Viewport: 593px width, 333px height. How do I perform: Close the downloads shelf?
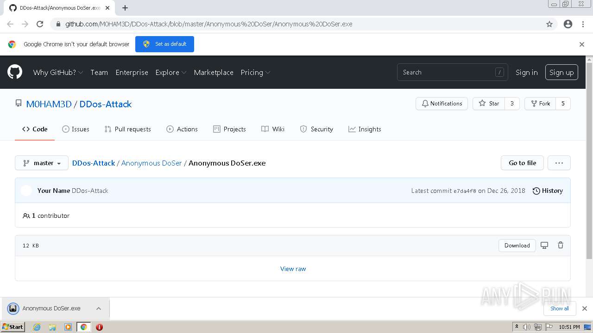pyautogui.click(x=585, y=308)
